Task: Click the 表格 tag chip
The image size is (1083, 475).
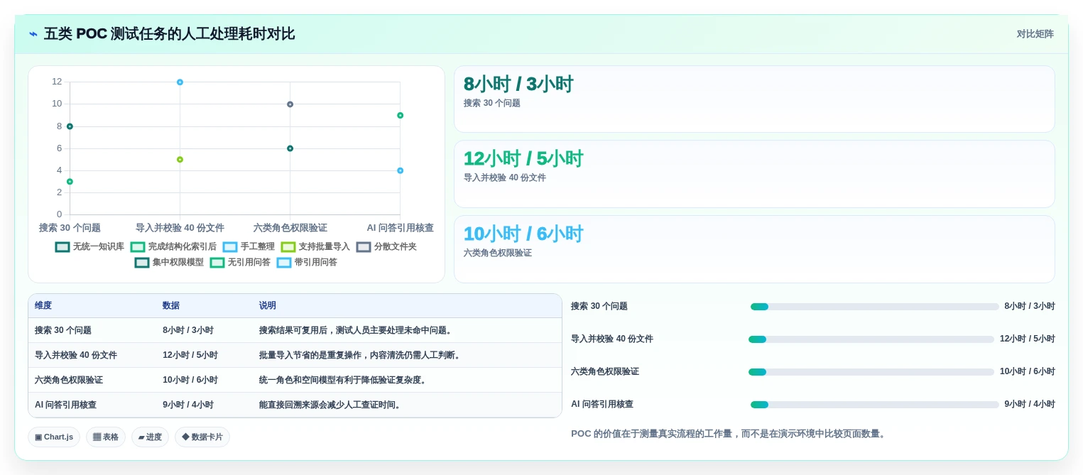Action: 106,437
